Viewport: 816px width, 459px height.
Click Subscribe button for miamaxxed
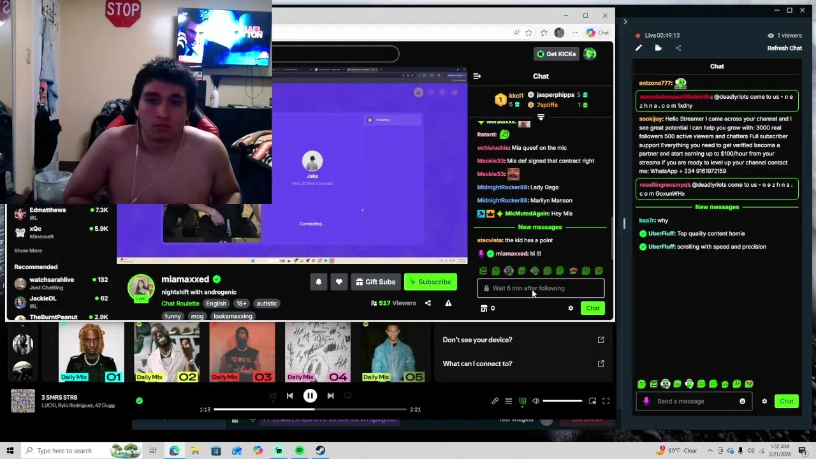430,282
